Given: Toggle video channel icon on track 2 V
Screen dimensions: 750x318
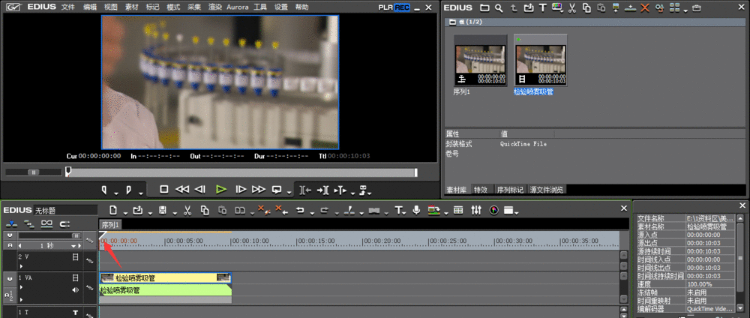Looking at the screenshot, I should pos(75,257).
